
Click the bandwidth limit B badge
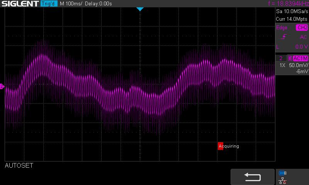click(290, 58)
